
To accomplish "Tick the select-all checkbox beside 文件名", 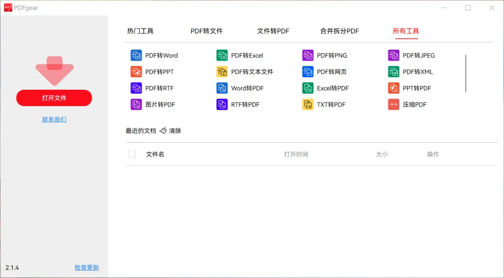I will [132, 154].
